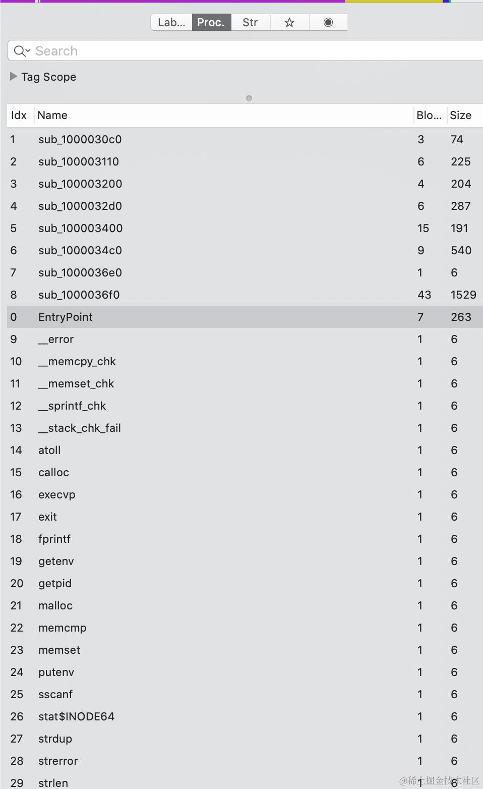Sort by the Idx column header
The image size is (483, 789).
pyautogui.click(x=19, y=115)
